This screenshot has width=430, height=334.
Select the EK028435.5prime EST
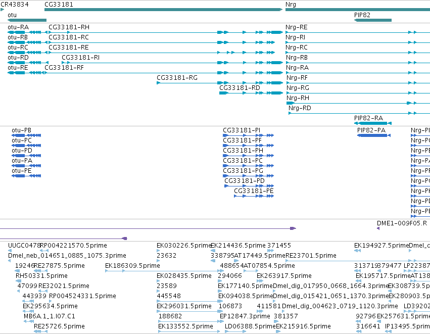click(158, 281)
